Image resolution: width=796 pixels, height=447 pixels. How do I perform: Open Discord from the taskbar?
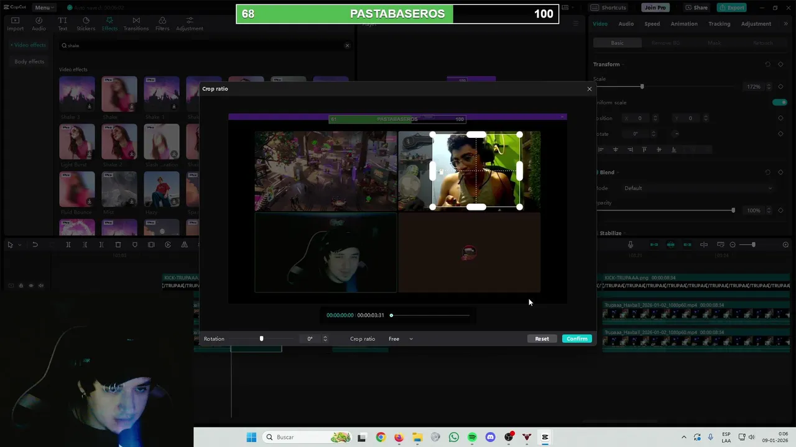[x=490, y=437]
